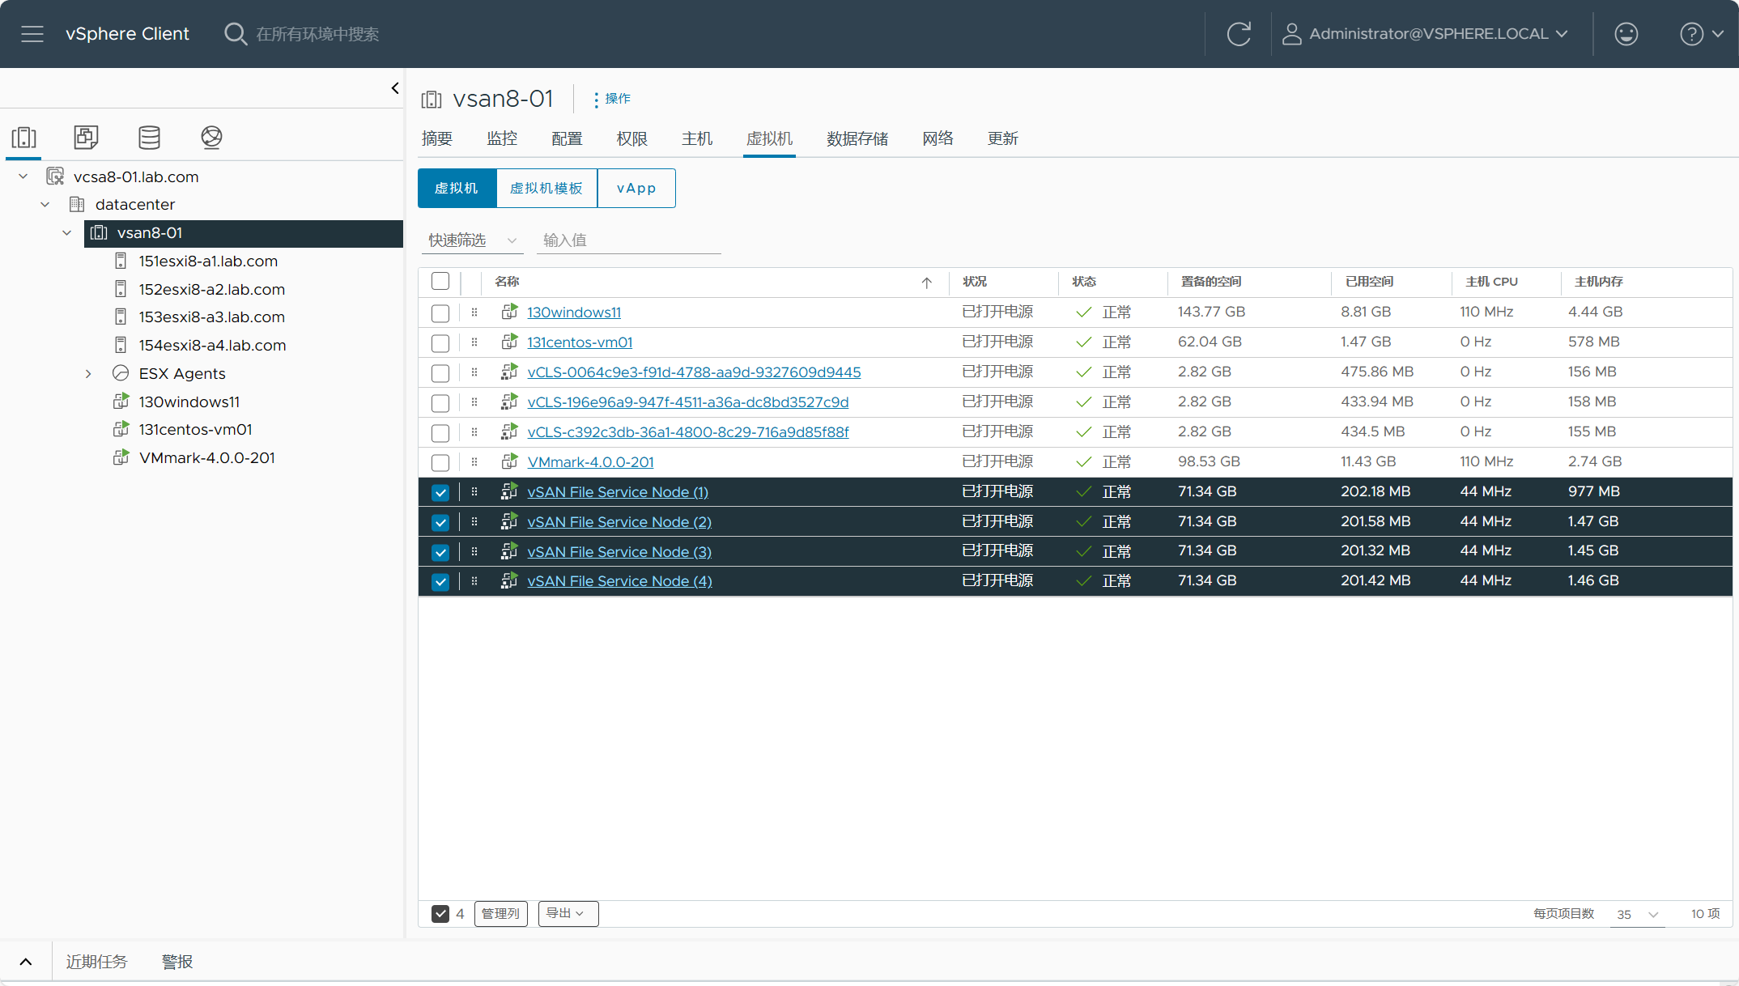Click the vsan8-01 cluster icon in header

432,100
